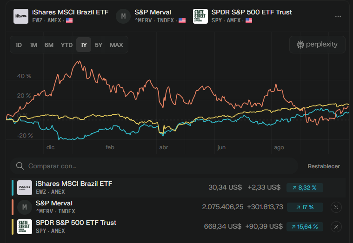The width and height of the screenshot is (353, 243).
Task: Click State Street logo in comparison list
Action: (25, 227)
